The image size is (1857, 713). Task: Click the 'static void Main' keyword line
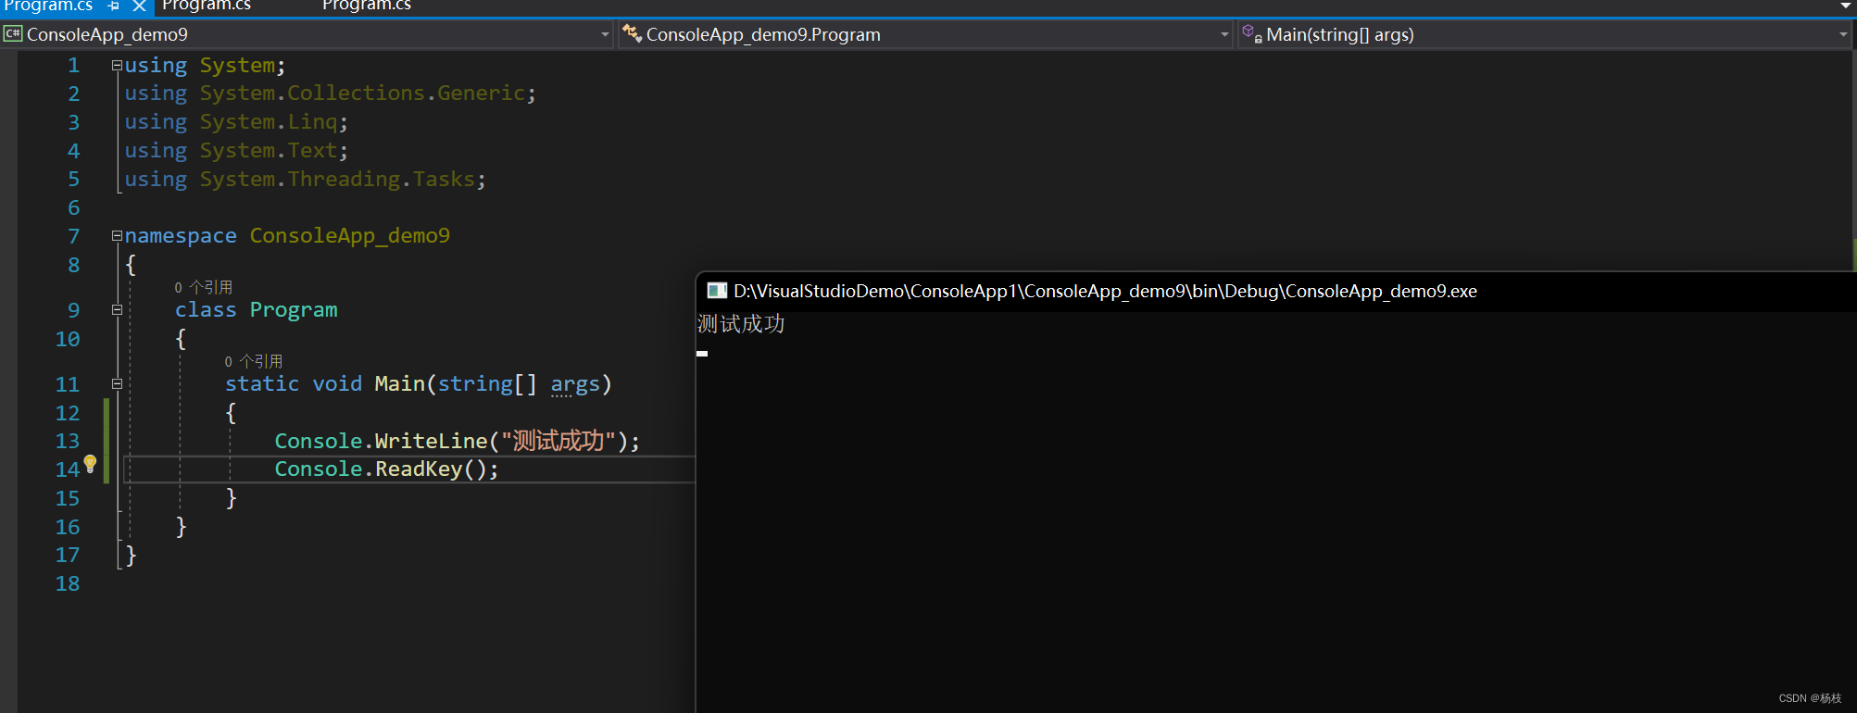click(418, 383)
